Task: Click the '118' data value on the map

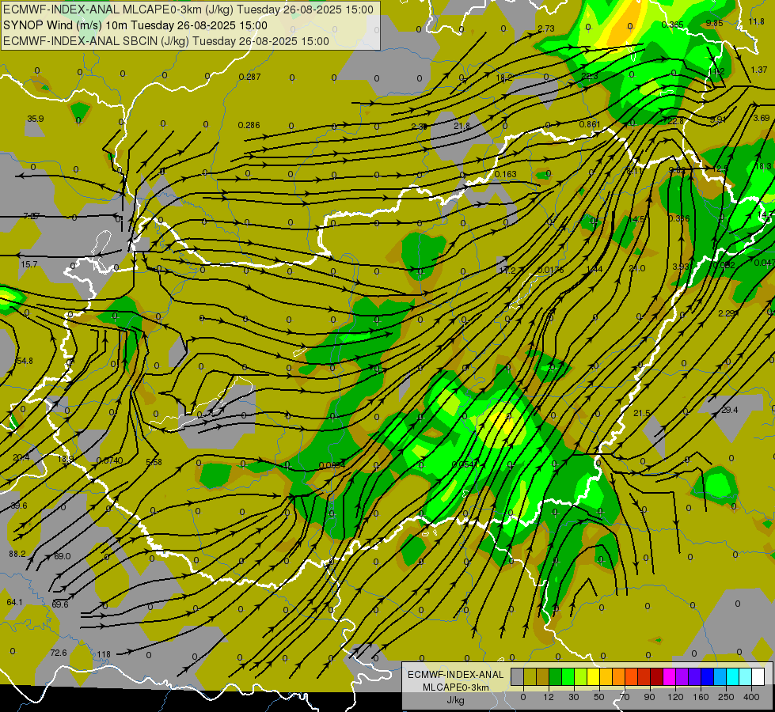Action: coord(104,654)
